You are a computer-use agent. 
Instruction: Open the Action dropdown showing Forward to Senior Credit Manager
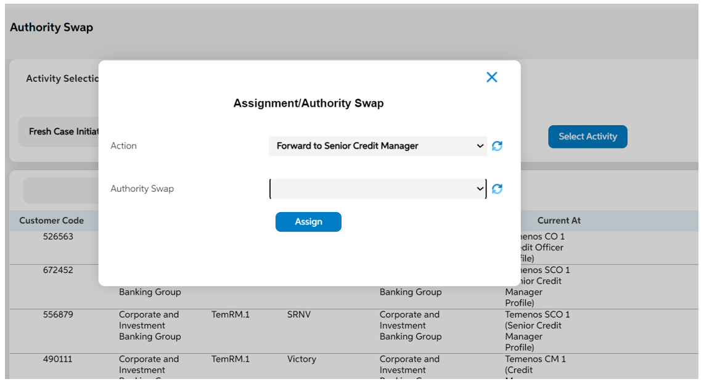point(378,146)
